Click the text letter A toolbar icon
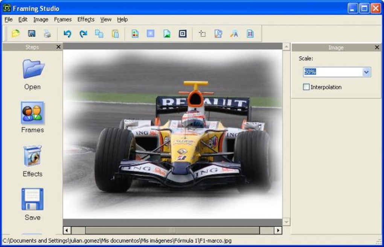The width and height of the screenshot is (384, 247). click(234, 33)
